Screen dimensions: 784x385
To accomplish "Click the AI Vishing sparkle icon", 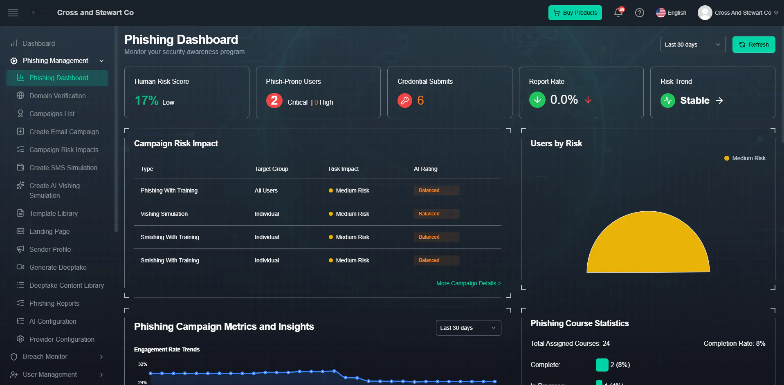I will click(20, 186).
